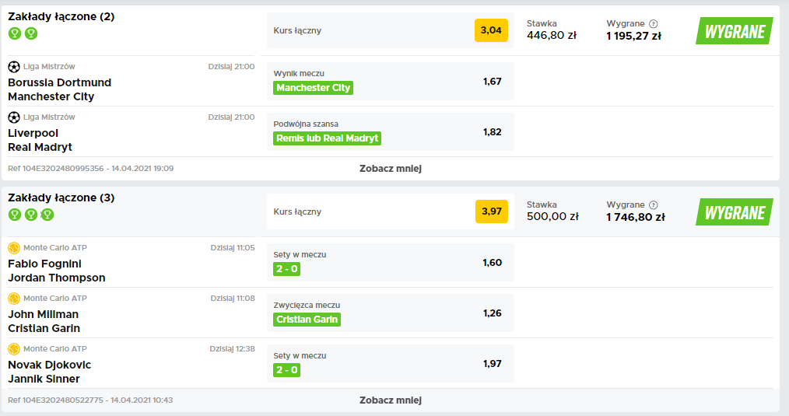
Task: Select the Remis lub Real Madryt selection
Action: (327, 138)
